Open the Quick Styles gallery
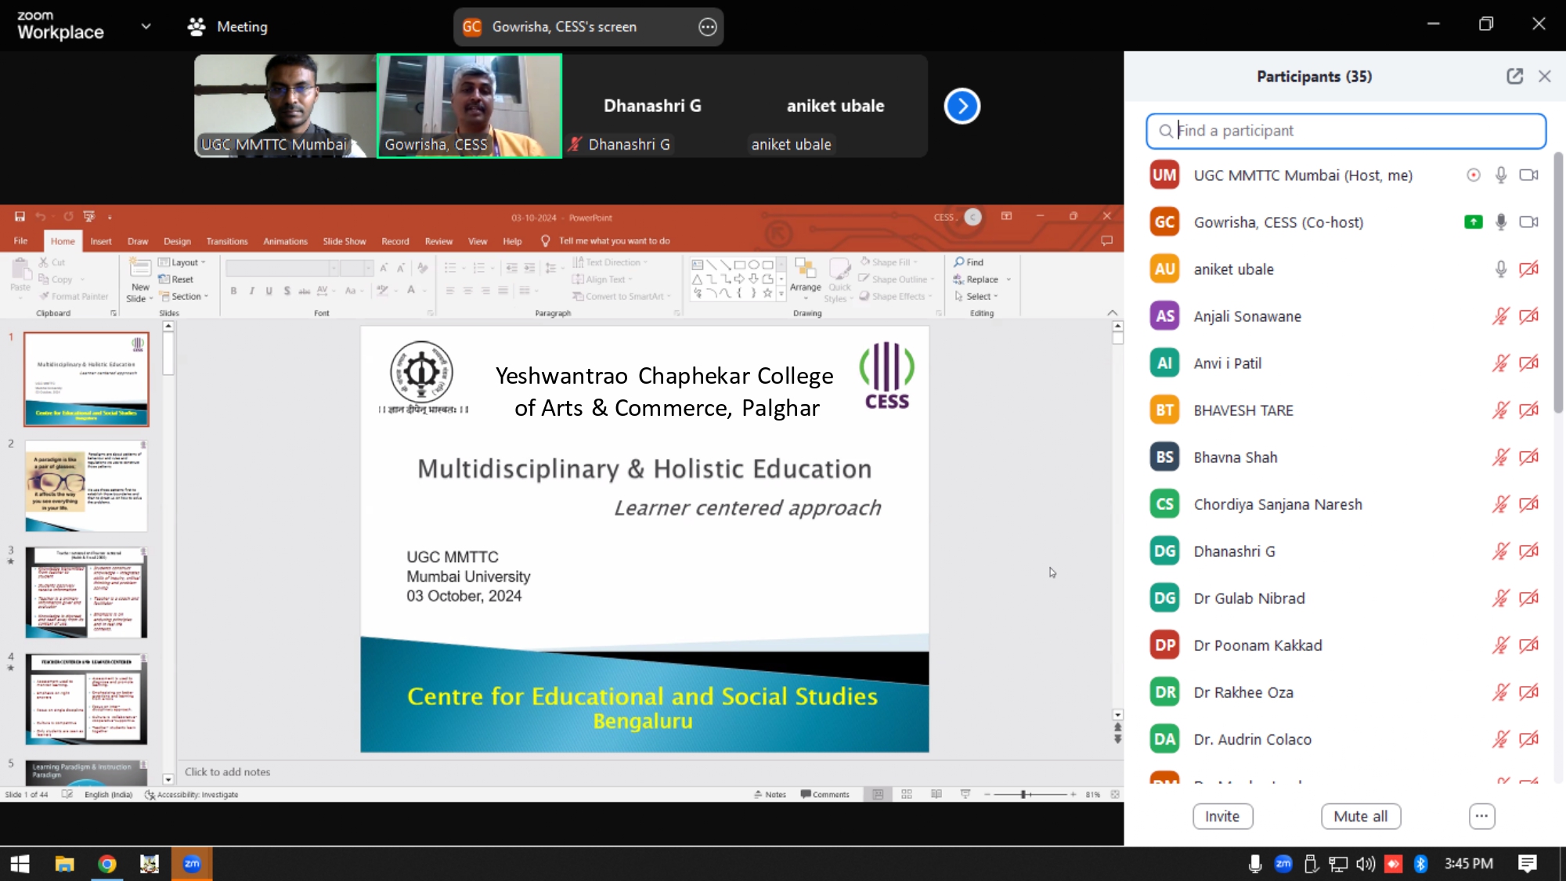Viewport: 1566px width, 881px height. pyautogui.click(x=839, y=280)
